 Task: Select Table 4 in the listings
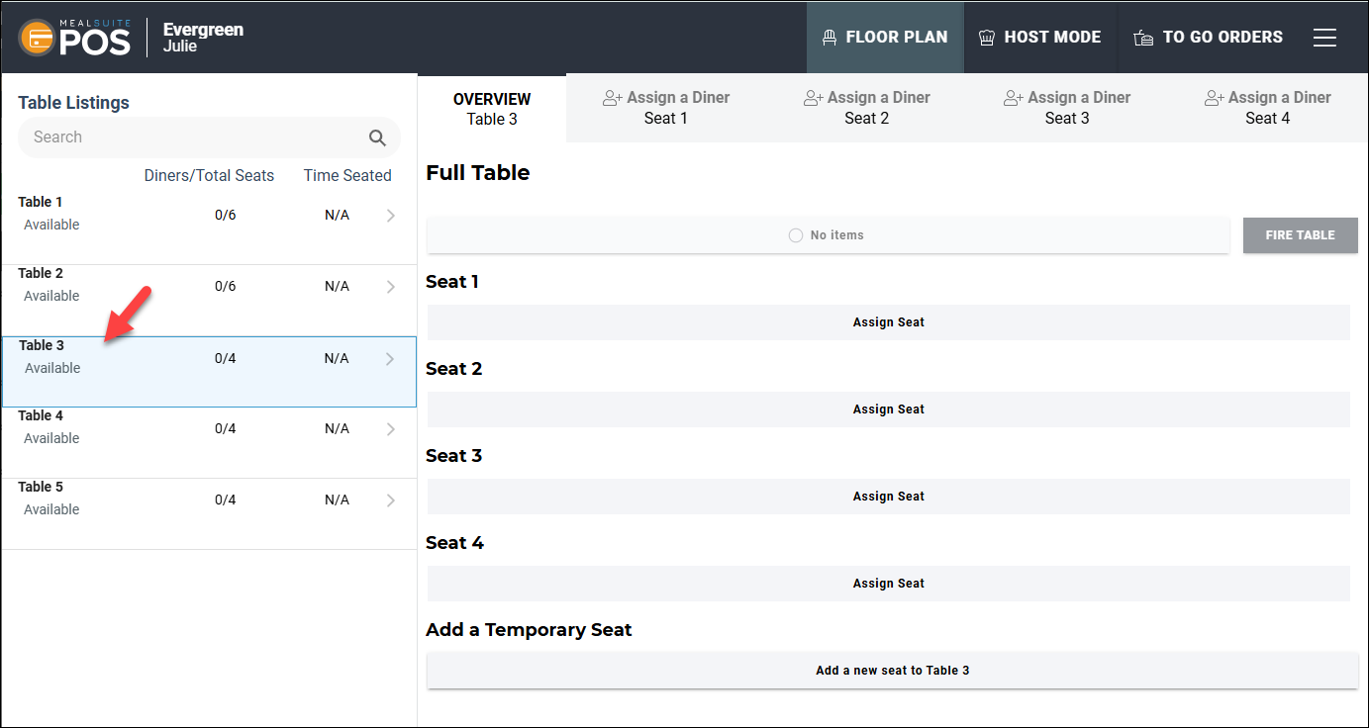[x=209, y=443]
